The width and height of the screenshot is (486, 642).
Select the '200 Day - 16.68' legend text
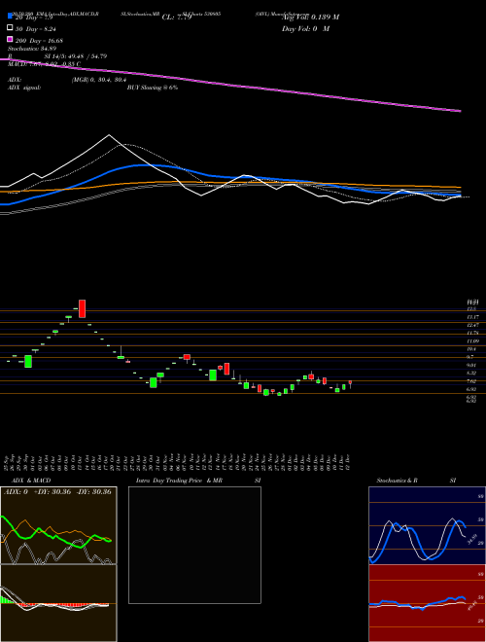tap(39, 41)
